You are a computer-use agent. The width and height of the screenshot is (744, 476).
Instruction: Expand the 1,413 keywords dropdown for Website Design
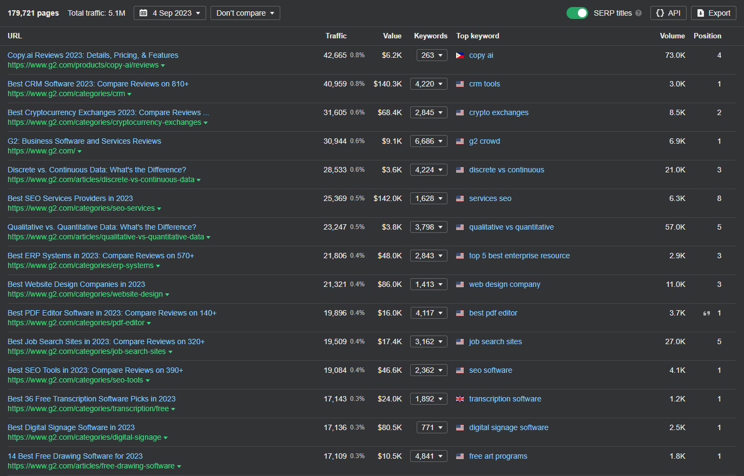tap(429, 284)
